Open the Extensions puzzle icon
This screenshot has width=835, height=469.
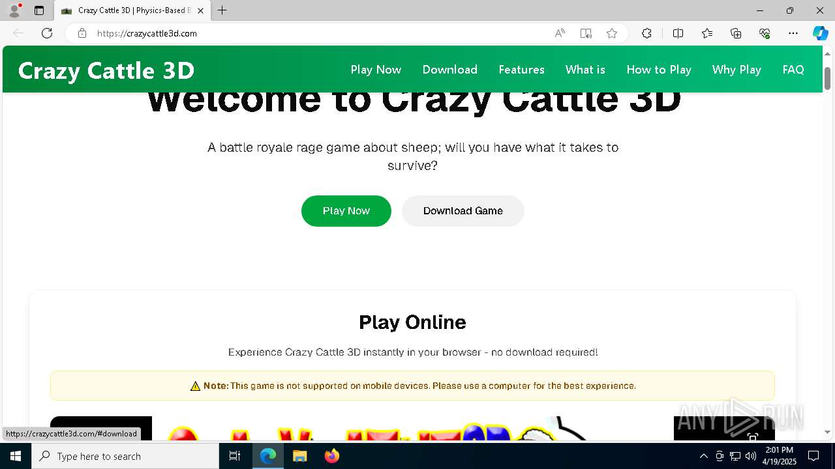646,33
